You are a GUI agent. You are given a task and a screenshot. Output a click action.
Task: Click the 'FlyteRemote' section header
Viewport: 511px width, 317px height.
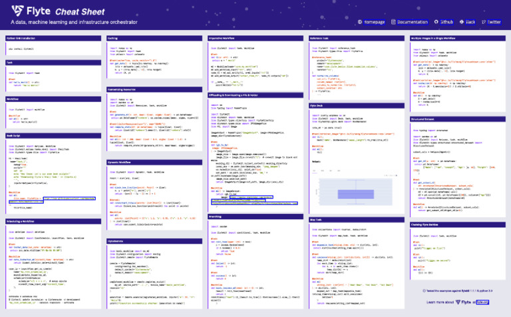pos(154,241)
